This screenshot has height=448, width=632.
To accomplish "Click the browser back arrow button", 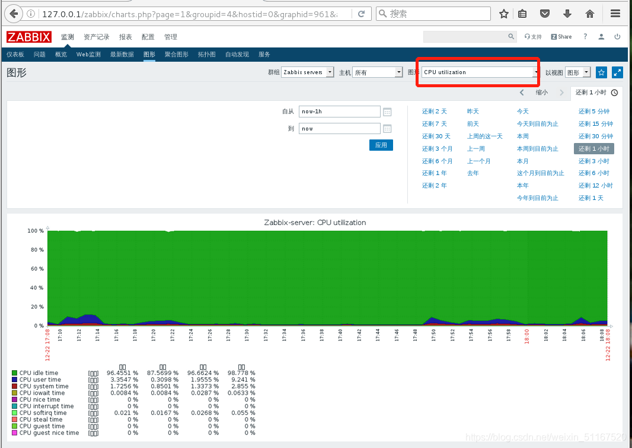I will (14, 14).
